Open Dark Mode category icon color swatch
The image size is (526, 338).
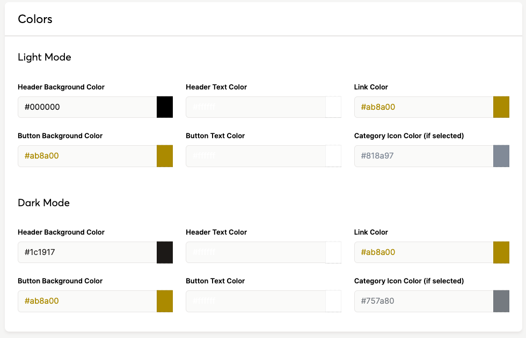501,301
